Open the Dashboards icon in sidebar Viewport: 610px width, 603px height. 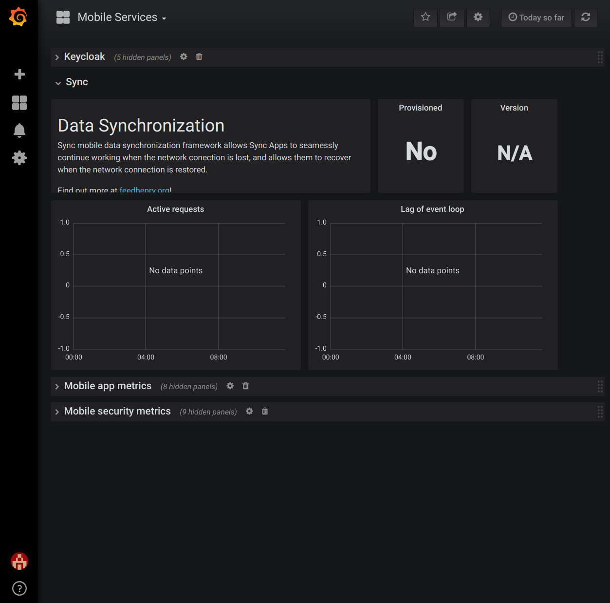tap(19, 103)
